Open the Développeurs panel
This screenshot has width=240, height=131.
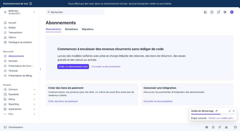click(13, 127)
